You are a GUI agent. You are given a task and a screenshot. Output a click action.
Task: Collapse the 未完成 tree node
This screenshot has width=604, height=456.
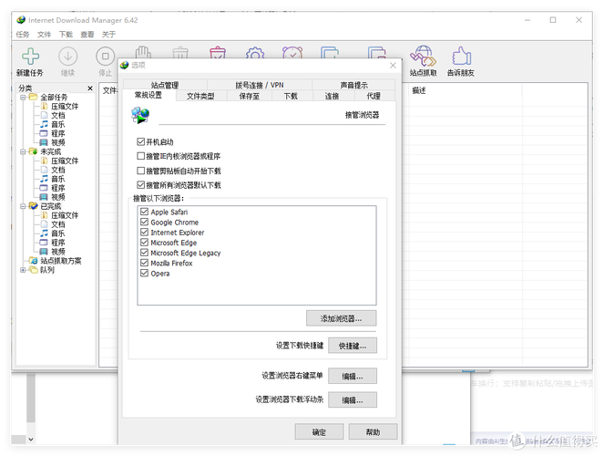coord(23,151)
